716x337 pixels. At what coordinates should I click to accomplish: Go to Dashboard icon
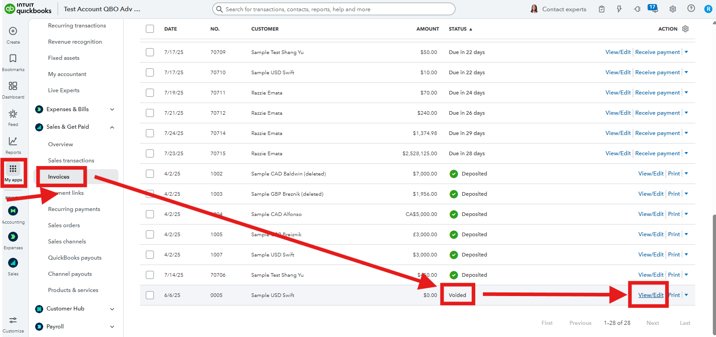tap(13, 86)
